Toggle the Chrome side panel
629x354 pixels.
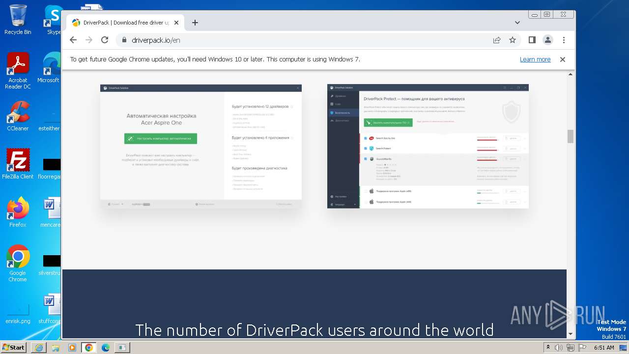click(532, 40)
